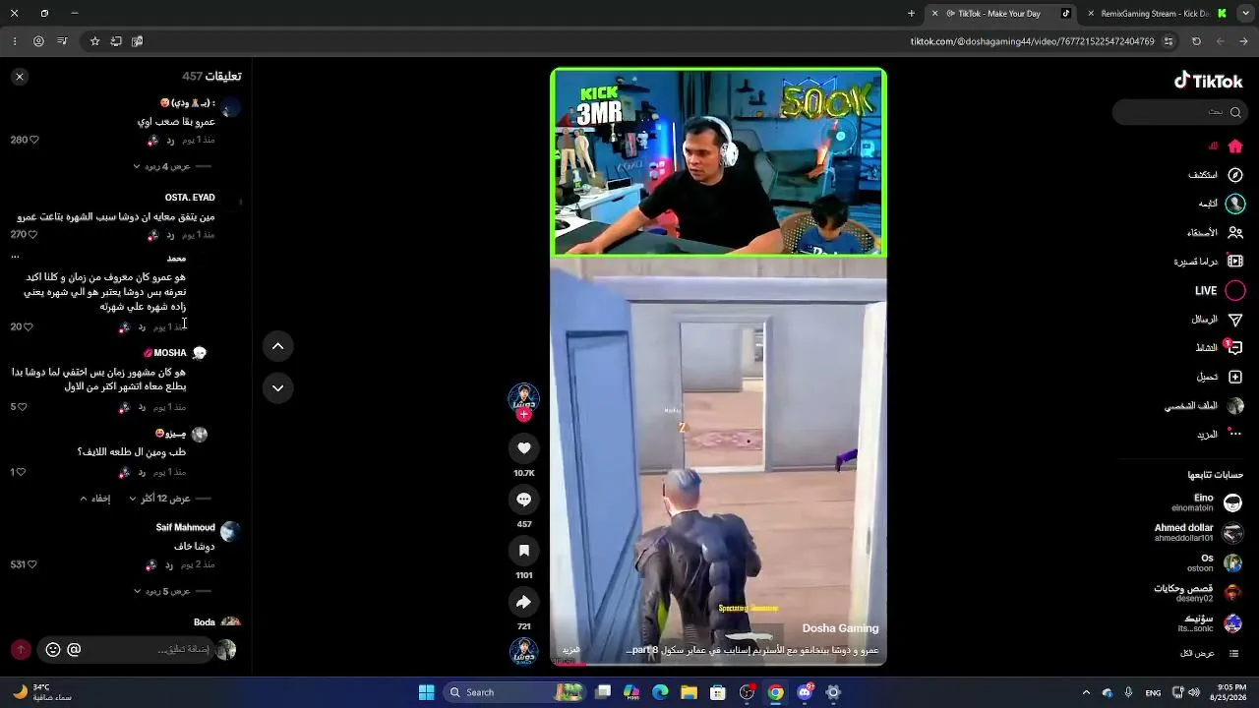Reload the page

(x=1196, y=41)
